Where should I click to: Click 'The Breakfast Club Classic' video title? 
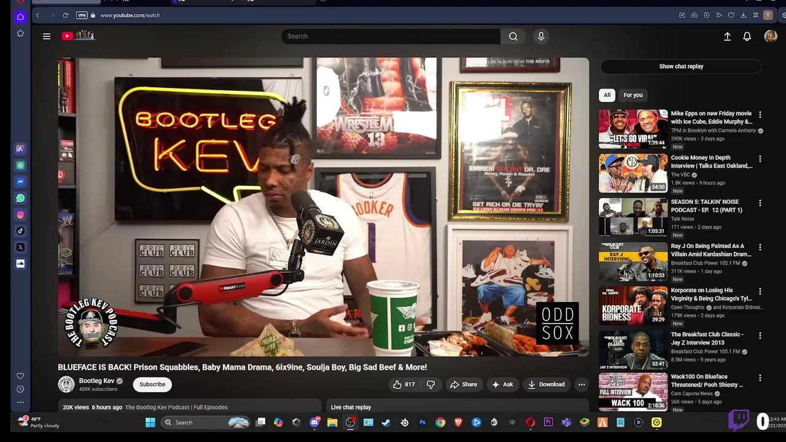point(707,338)
